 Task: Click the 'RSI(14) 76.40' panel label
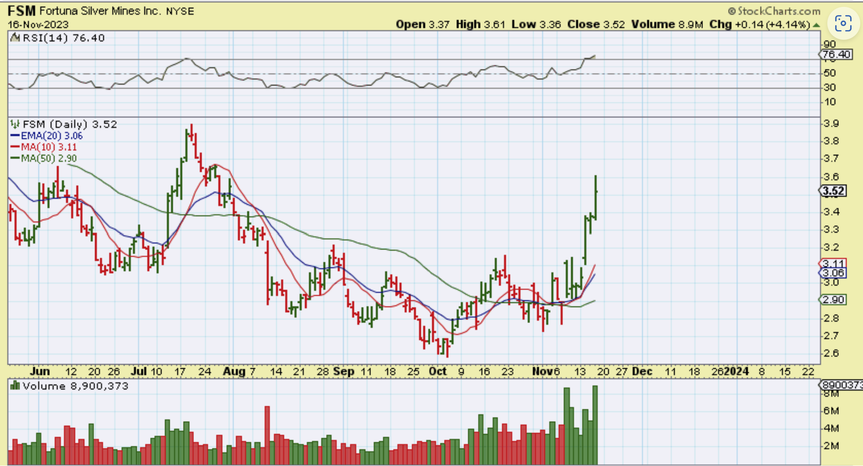64,38
